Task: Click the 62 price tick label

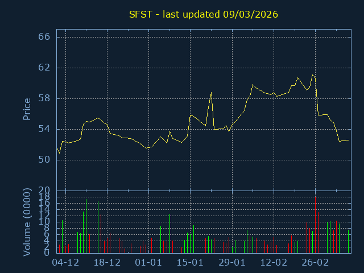Action: coord(44,68)
